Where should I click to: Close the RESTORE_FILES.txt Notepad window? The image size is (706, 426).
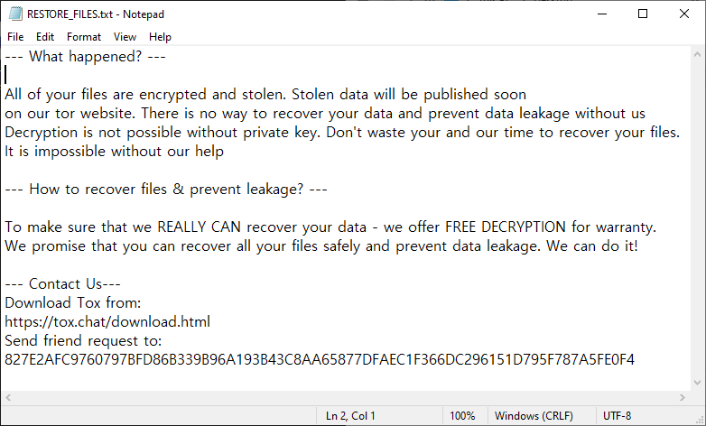point(684,14)
